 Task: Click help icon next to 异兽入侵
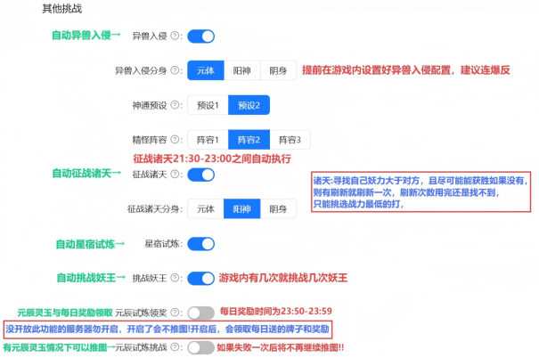point(175,37)
